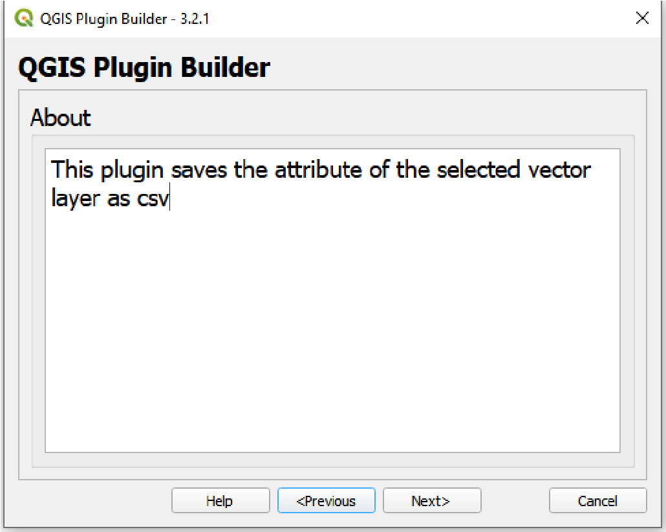The height and width of the screenshot is (532, 666).
Task: Go back with the <Previous button
Action: pos(326,500)
